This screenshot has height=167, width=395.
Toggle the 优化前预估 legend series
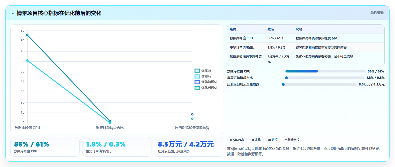click(206, 82)
